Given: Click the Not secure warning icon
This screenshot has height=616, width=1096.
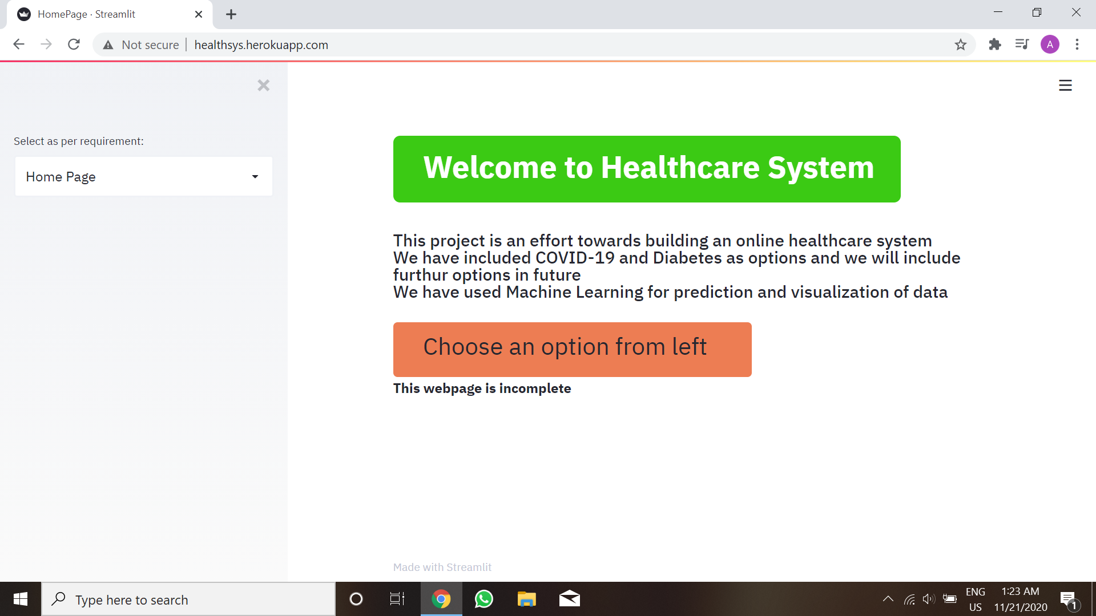Looking at the screenshot, I should 108,45.
